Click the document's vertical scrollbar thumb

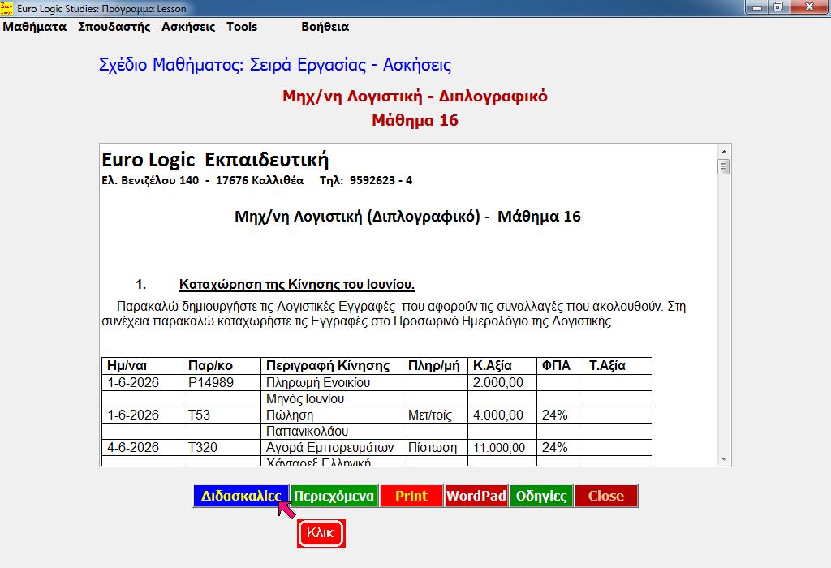[x=723, y=167]
